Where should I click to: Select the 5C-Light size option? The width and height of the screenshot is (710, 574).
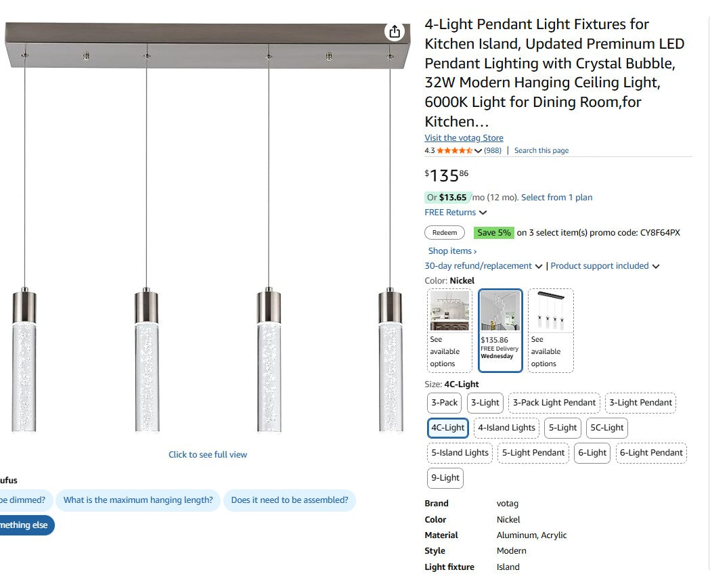click(606, 428)
